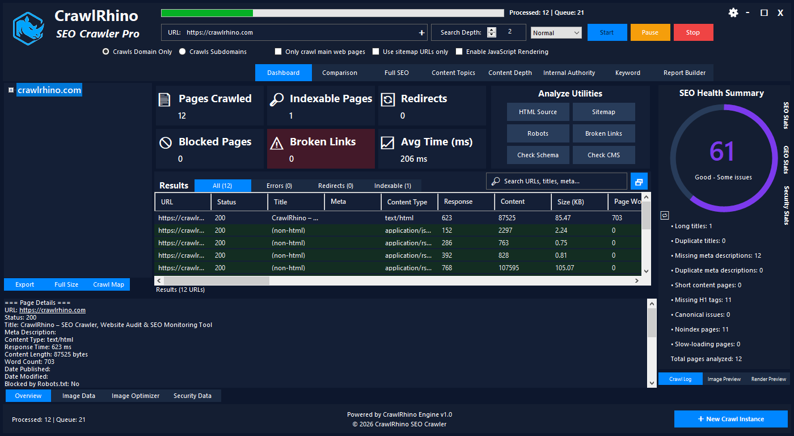
Task: Click the Pages Crawled document icon
Action: coord(164,99)
